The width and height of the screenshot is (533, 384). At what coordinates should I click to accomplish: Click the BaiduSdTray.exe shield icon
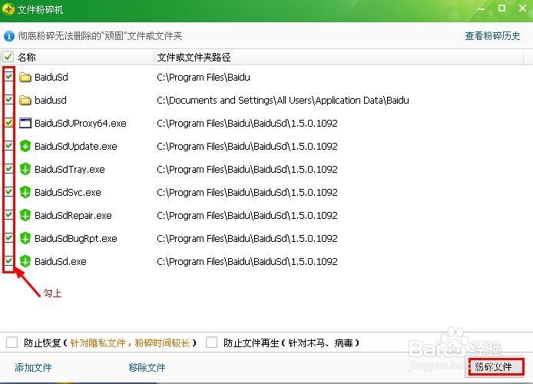pos(25,169)
